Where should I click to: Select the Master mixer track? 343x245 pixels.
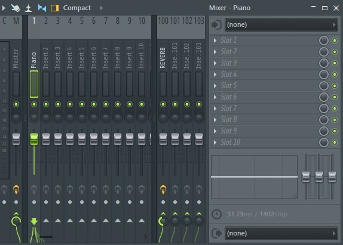[x=16, y=58]
